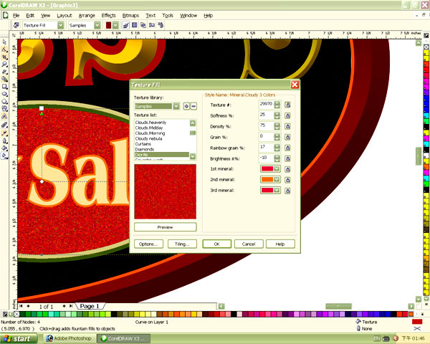Select the Interactive Fill tool
Image resolution: width=430 pixels, height=344 pixels.
coord(4,156)
